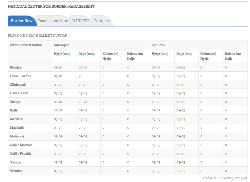Open the NJIP/PIU tab

pyautogui.click(x=81, y=21)
